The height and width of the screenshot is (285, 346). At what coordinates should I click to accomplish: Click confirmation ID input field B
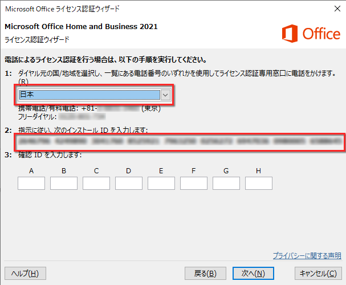pyautogui.click(x=64, y=183)
